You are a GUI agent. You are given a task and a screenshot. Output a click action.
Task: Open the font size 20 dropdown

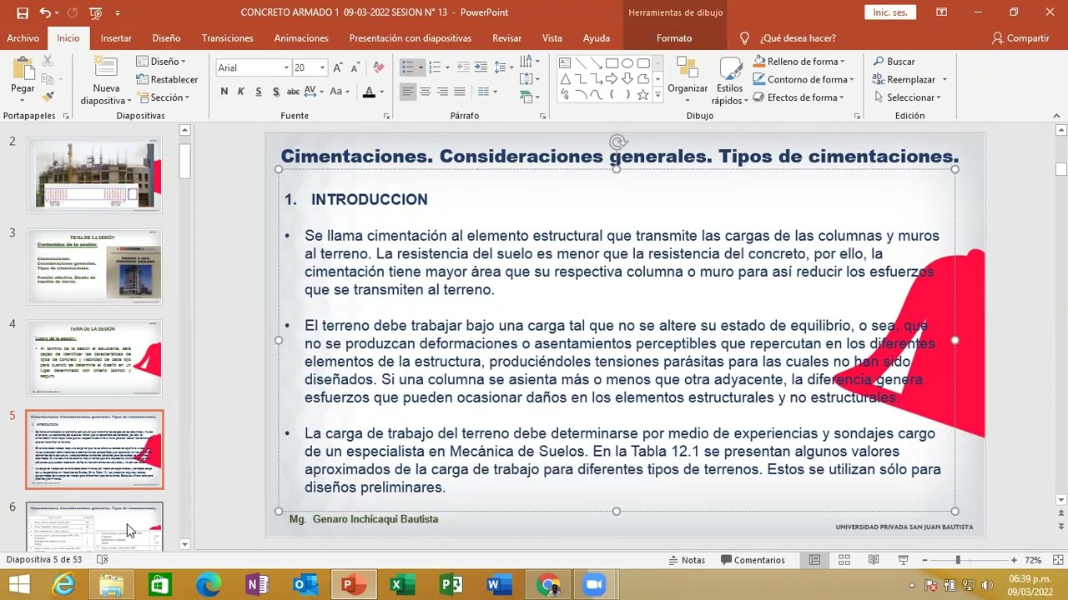coord(322,67)
